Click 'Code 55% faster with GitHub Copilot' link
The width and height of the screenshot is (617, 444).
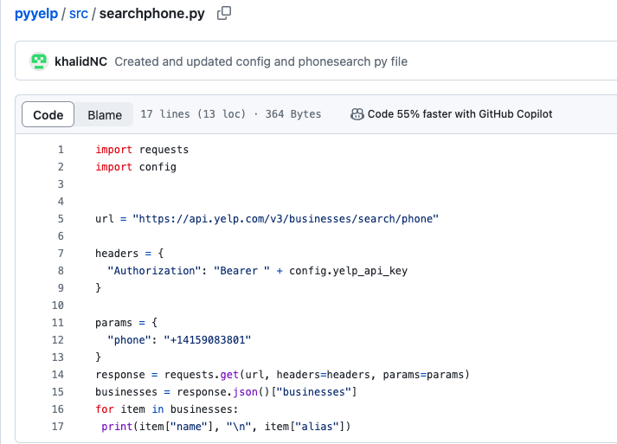[460, 114]
